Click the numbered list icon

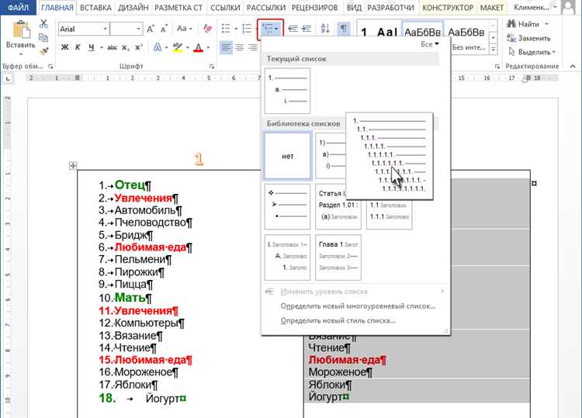[247, 28]
